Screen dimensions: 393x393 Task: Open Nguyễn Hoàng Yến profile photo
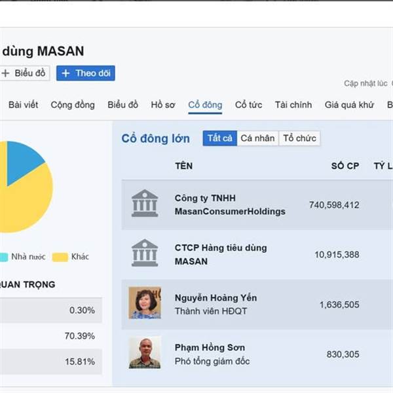pos(145,303)
